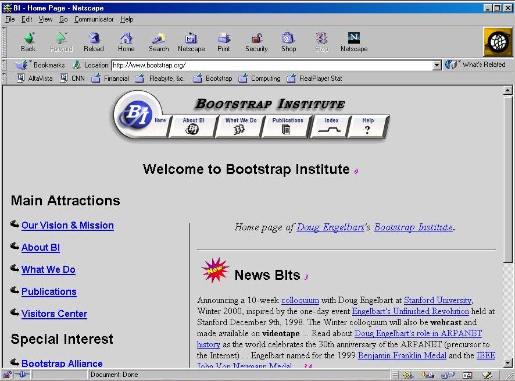This screenshot has height=381, width=515.
Task: Open the Stanford University link
Action: pos(438,300)
